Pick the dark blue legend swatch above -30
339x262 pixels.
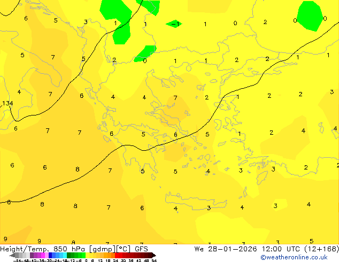50,255
